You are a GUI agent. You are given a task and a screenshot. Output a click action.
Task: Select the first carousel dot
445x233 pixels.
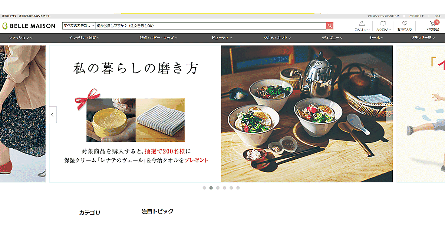click(204, 188)
